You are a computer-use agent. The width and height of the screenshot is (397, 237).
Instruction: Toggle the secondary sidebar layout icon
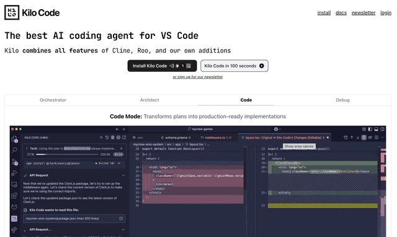(x=382, y=129)
